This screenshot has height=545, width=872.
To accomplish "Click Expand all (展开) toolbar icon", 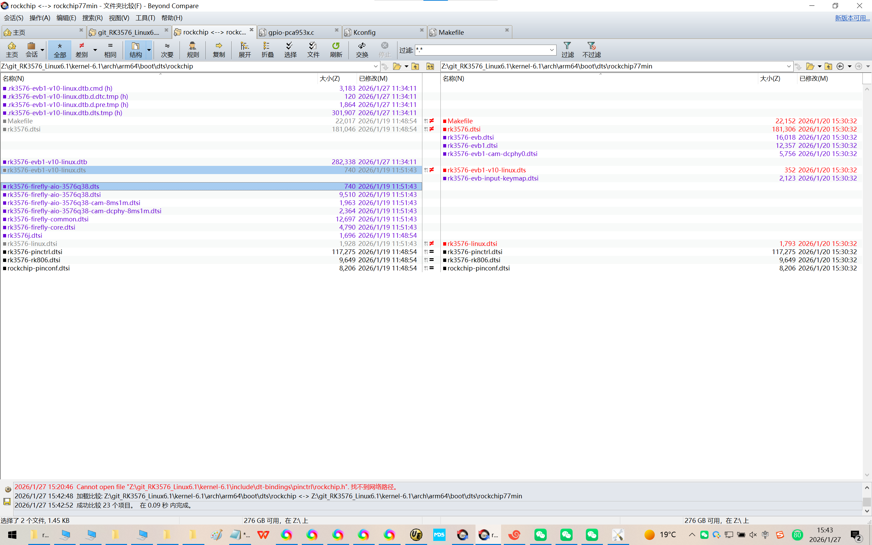I will point(244,49).
